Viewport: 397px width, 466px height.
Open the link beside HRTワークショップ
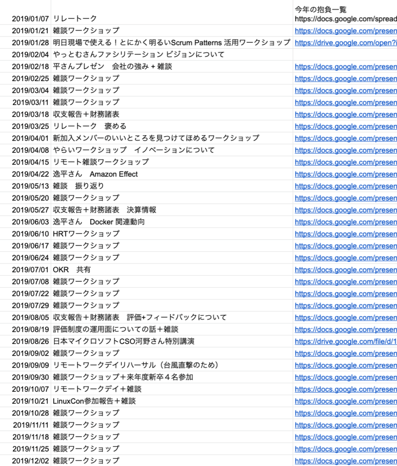(x=345, y=234)
